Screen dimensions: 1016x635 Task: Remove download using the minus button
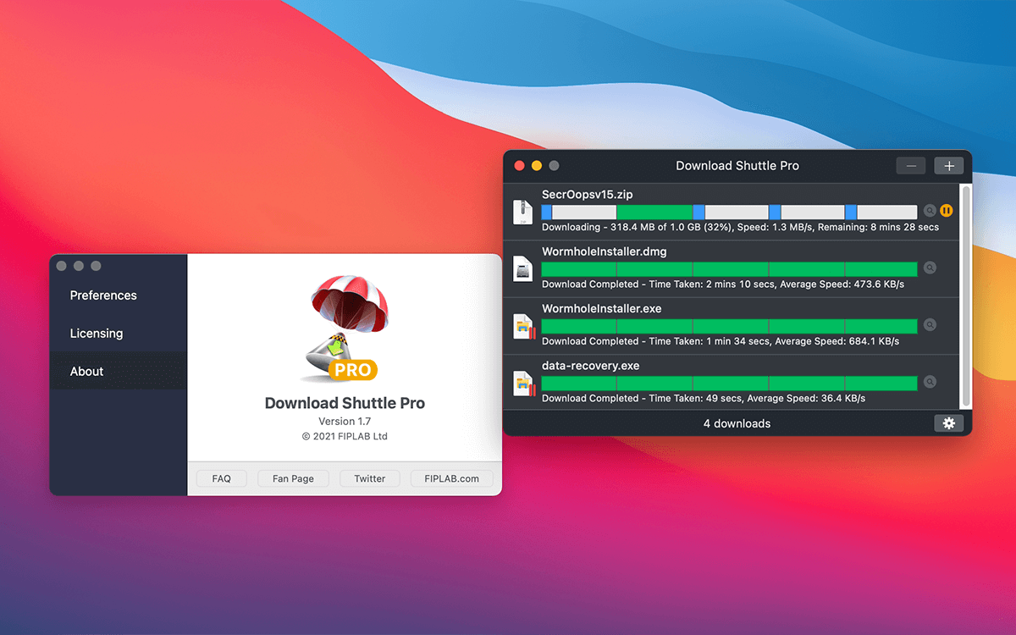(x=911, y=166)
